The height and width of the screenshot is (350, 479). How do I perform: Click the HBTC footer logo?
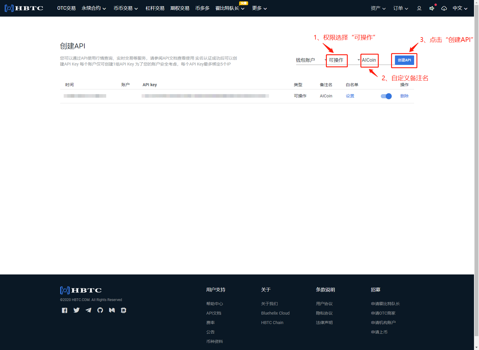[x=81, y=290]
